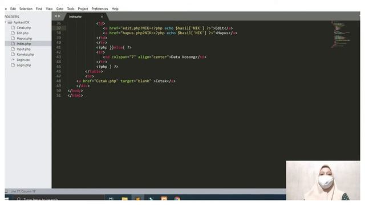365x205 pixels.
Task: Select AplikasiDK folder in sidebar
Action: (x=22, y=23)
